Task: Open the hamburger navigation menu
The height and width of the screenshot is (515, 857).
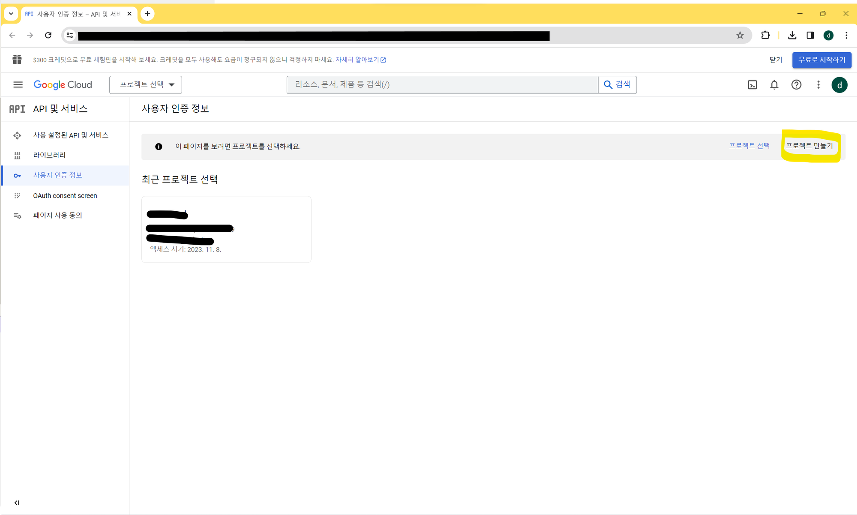Action: (x=18, y=85)
